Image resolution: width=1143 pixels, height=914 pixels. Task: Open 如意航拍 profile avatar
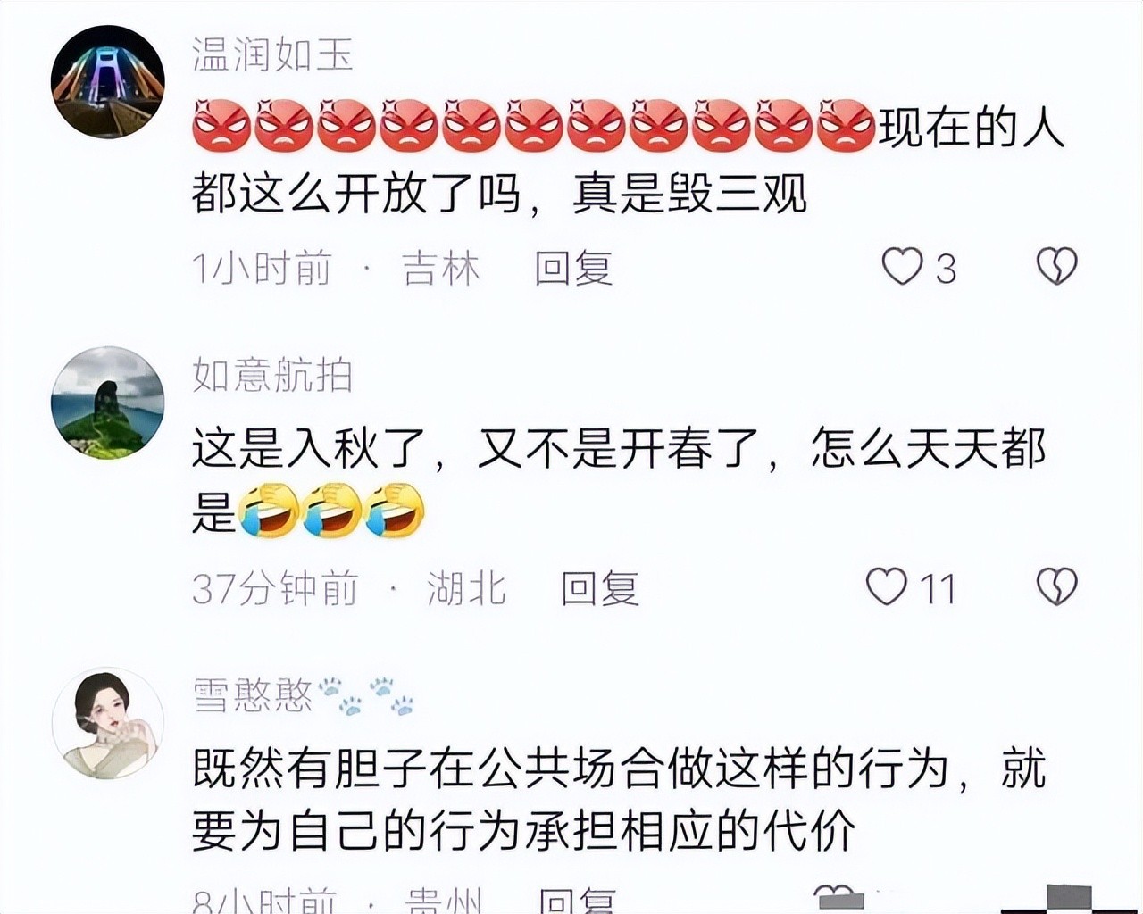click(x=108, y=403)
